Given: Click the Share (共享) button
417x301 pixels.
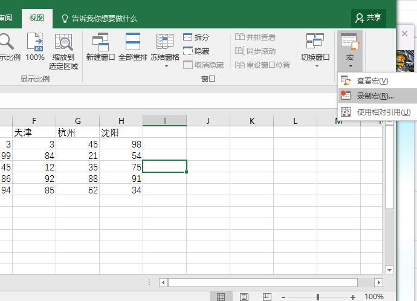Looking at the screenshot, I should coord(368,18).
